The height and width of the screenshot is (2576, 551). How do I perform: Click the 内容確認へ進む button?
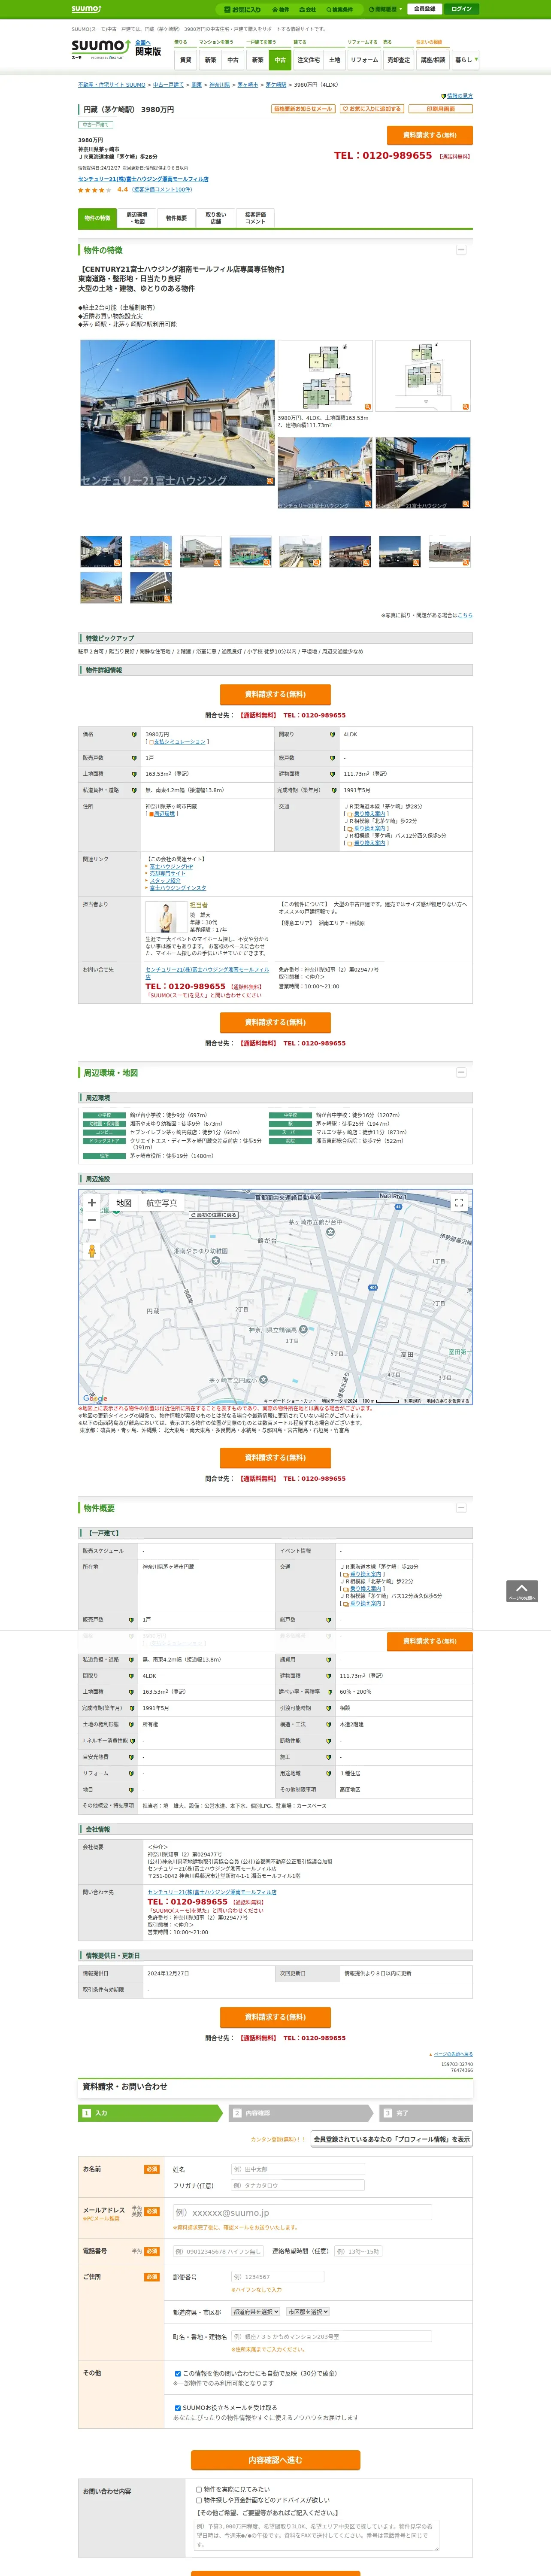pyautogui.click(x=275, y=2460)
